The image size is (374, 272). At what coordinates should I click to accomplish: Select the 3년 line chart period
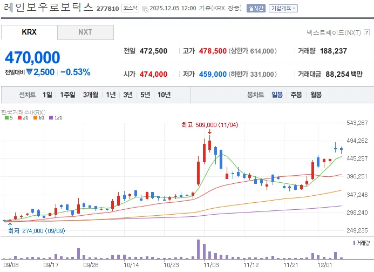click(x=128, y=95)
